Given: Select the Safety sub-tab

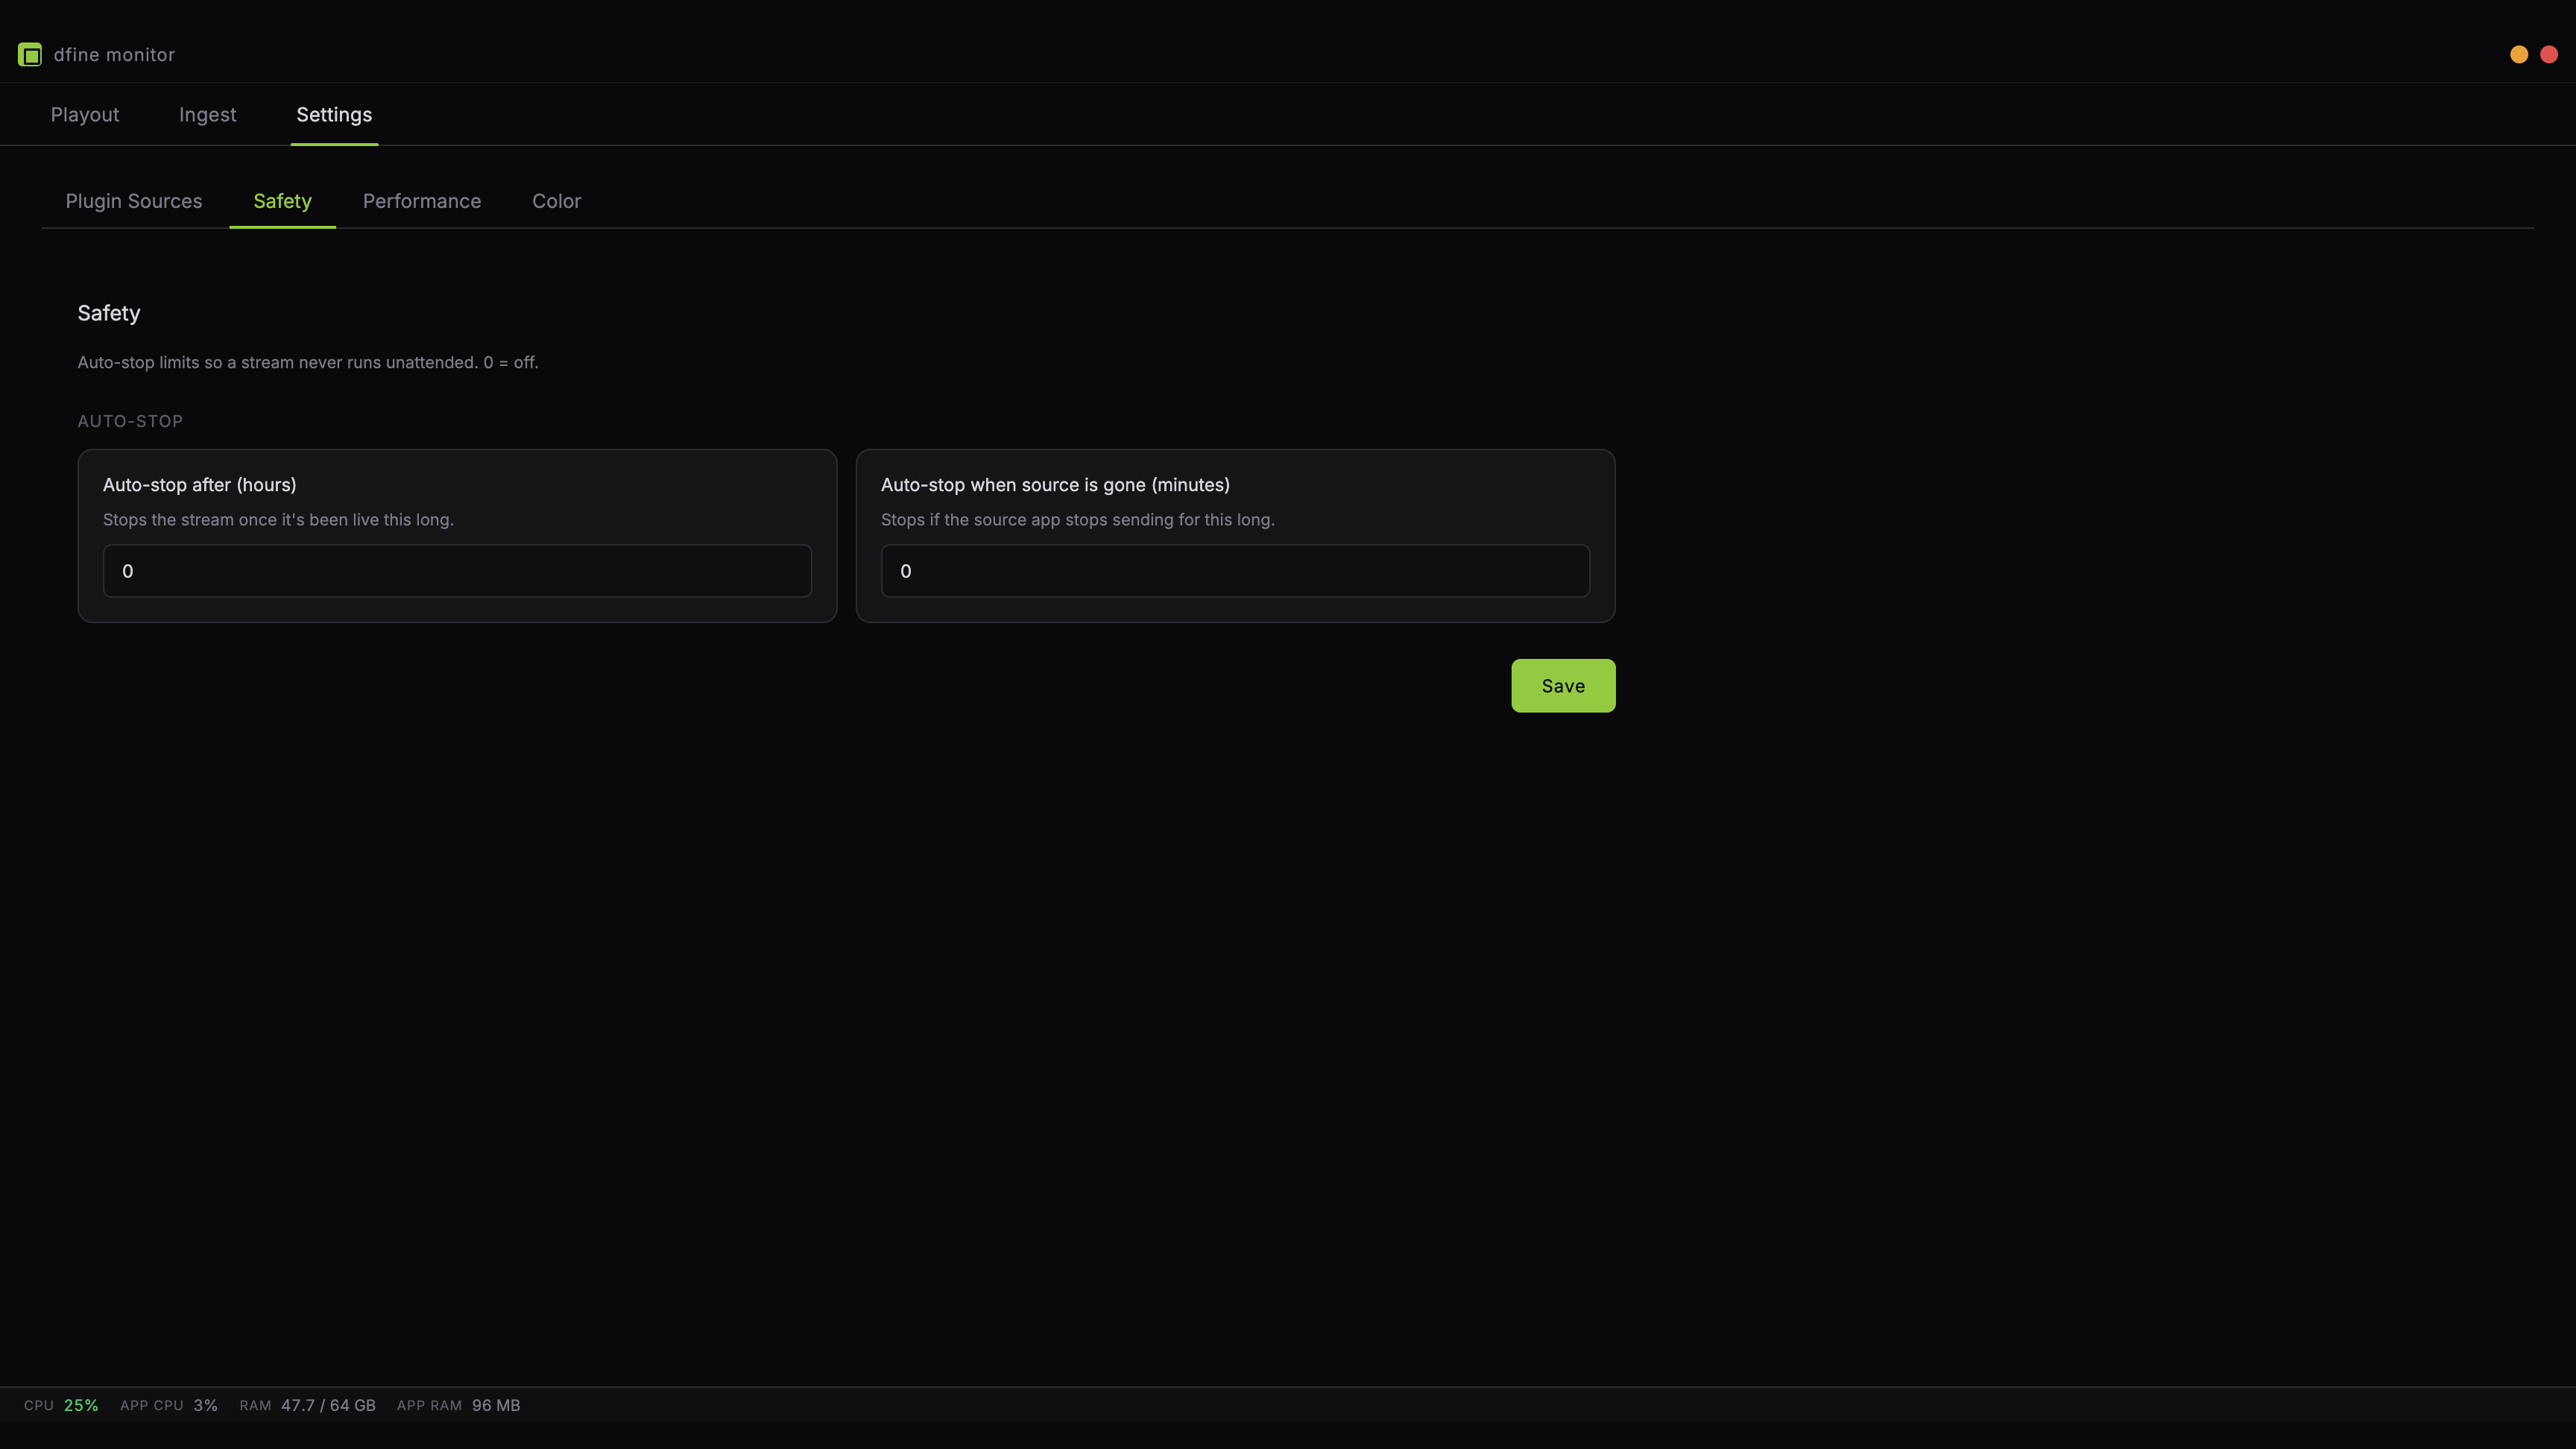Looking at the screenshot, I should (282, 201).
